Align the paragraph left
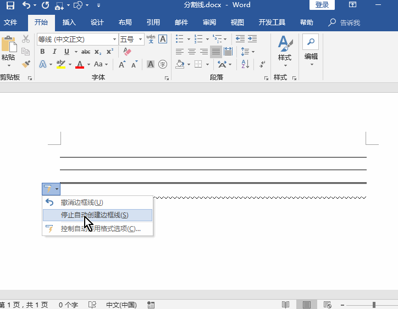398x309 pixels. point(179,52)
